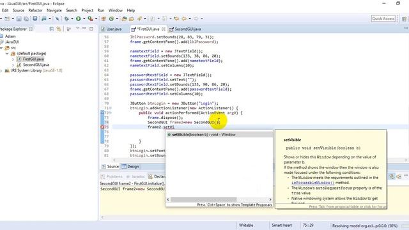The image size is (409, 230).
Task: Open the Run menu
Action: click(x=101, y=10)
